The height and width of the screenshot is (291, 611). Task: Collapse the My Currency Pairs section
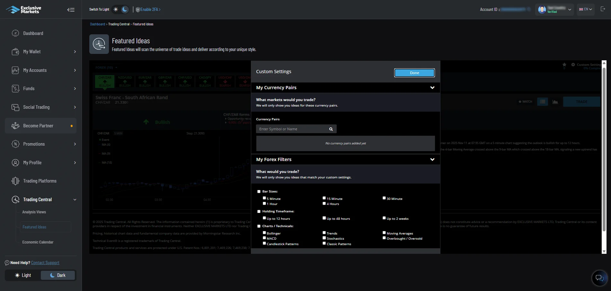click(x=432, y=87)
